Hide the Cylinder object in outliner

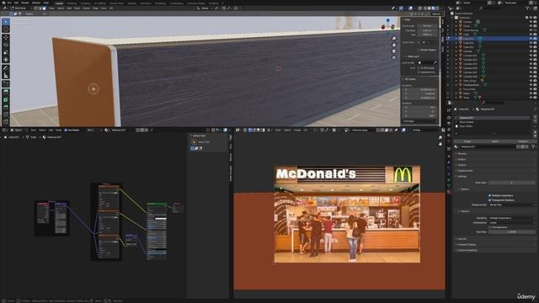pyautogui.click(x=531, y=51)
